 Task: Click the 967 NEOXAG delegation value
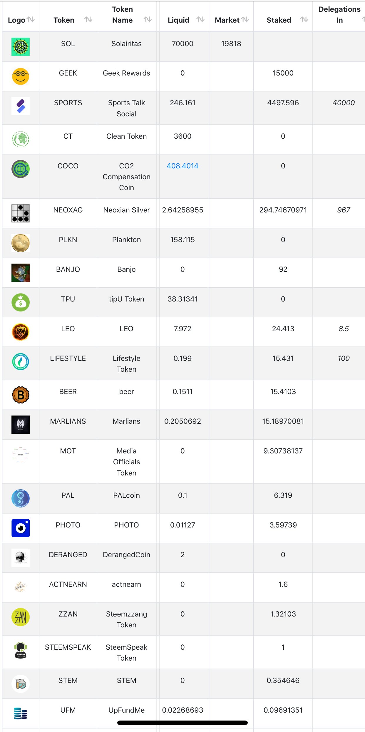[x=344, y=210]
